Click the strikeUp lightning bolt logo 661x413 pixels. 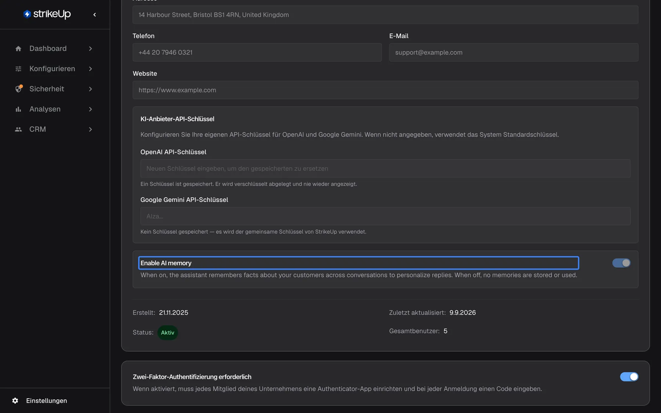click(x=27, y=14)
